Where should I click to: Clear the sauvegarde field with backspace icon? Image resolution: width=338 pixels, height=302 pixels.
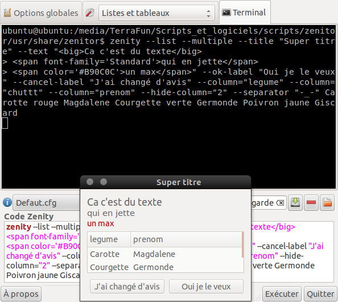click(280, 203)
